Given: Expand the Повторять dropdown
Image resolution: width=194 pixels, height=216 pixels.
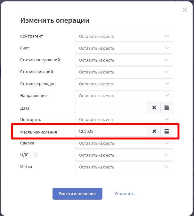Looking at the screenshot, I should point(124,119).
